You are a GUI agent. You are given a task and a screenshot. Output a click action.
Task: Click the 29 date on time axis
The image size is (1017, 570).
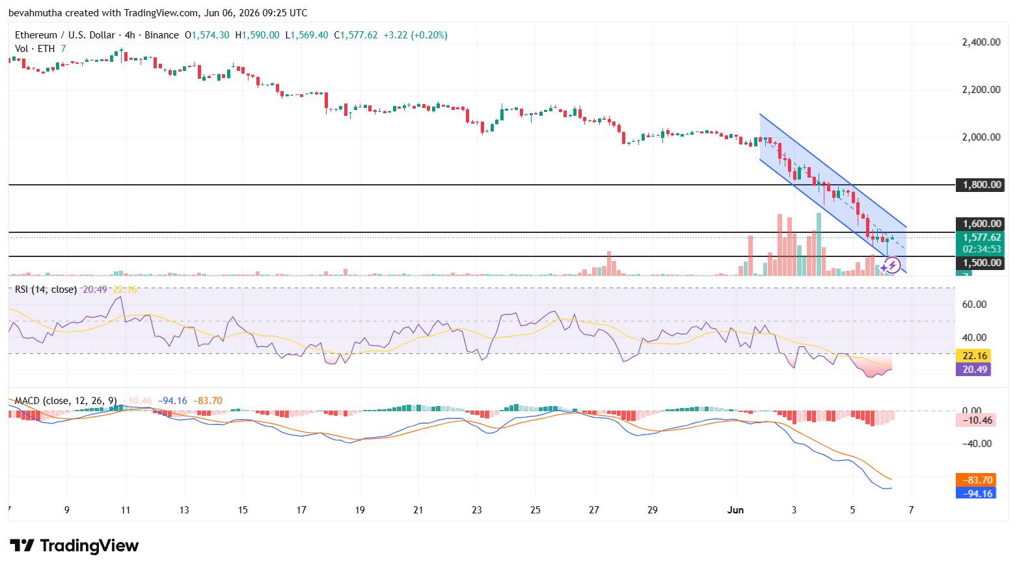pyautogui.click(x=653, y=510)
